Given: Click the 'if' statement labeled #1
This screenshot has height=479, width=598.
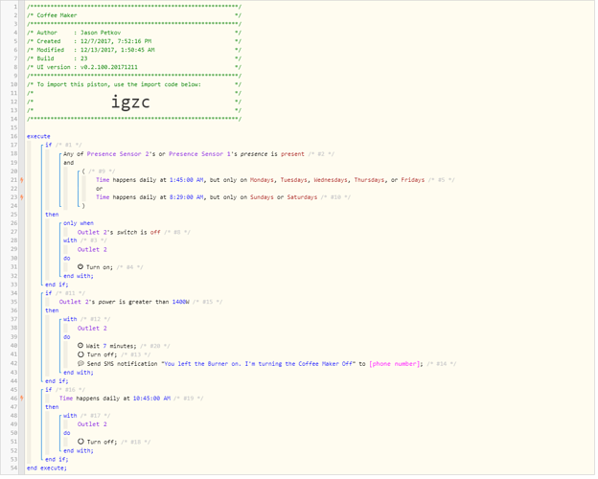Looking at the screenshot, I should (x=49, y=145).
